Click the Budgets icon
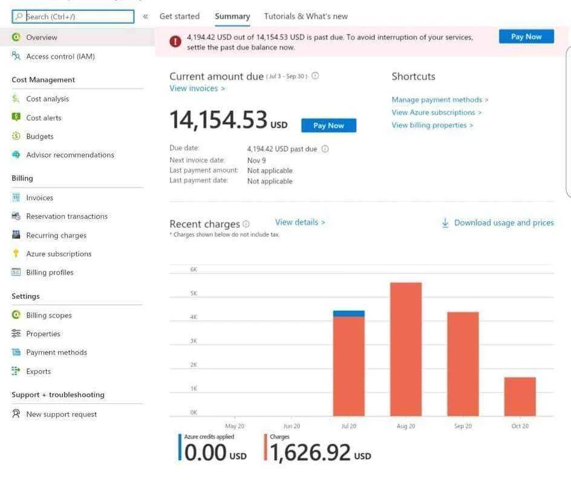Screen dimensions: 571x485 pyautogui.click(x=16, y=136)
